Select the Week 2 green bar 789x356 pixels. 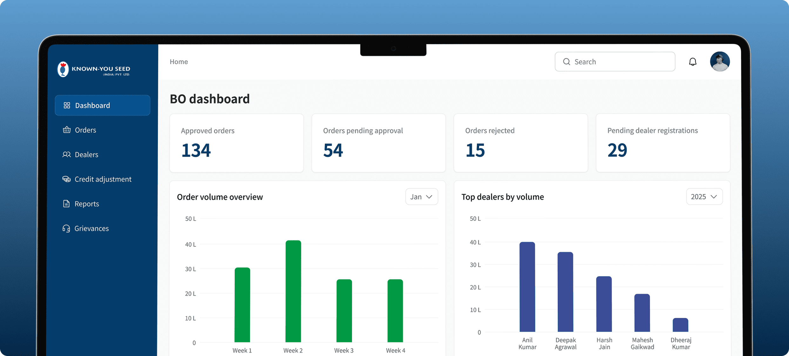(293, 291)
